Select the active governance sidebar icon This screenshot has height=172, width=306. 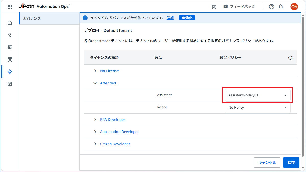point(10,72)
